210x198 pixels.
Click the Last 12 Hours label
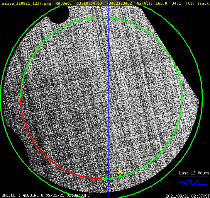[x=194, y=173]
